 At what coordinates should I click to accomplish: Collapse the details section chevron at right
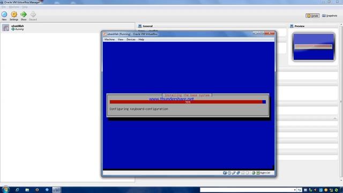coord(335,118)
